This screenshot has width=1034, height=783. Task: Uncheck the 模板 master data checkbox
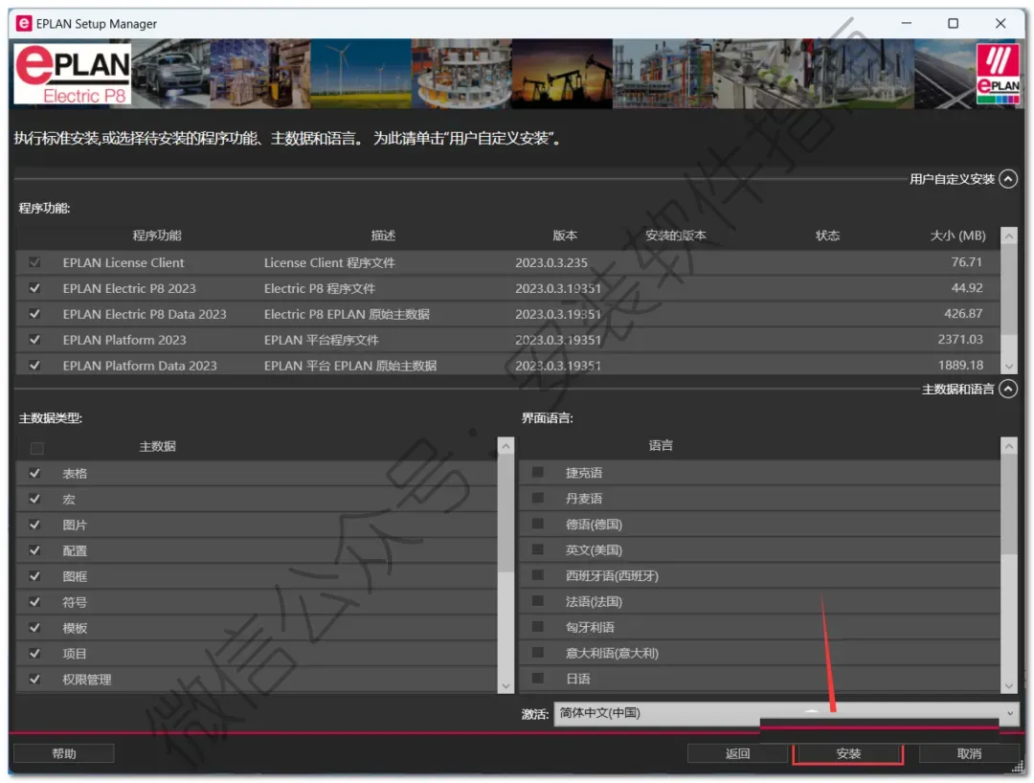click(35, 628)
